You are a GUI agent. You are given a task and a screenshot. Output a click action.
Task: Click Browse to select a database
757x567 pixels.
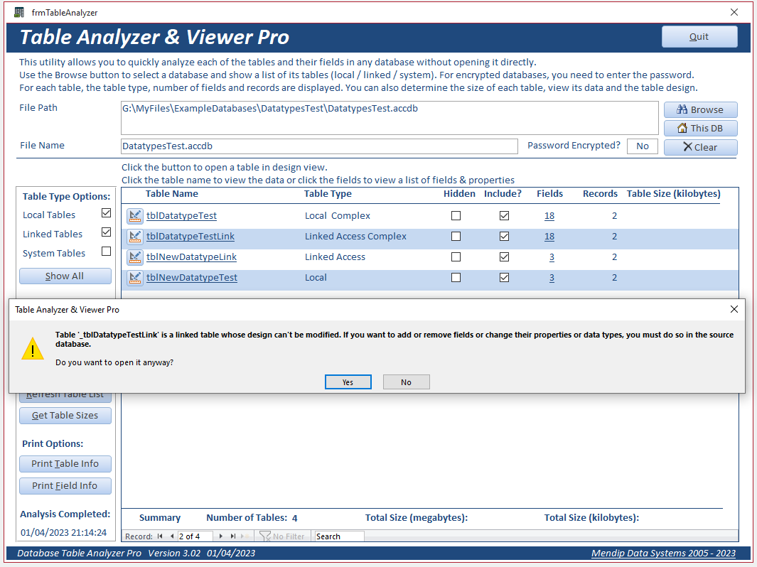(x=701, y=109)
